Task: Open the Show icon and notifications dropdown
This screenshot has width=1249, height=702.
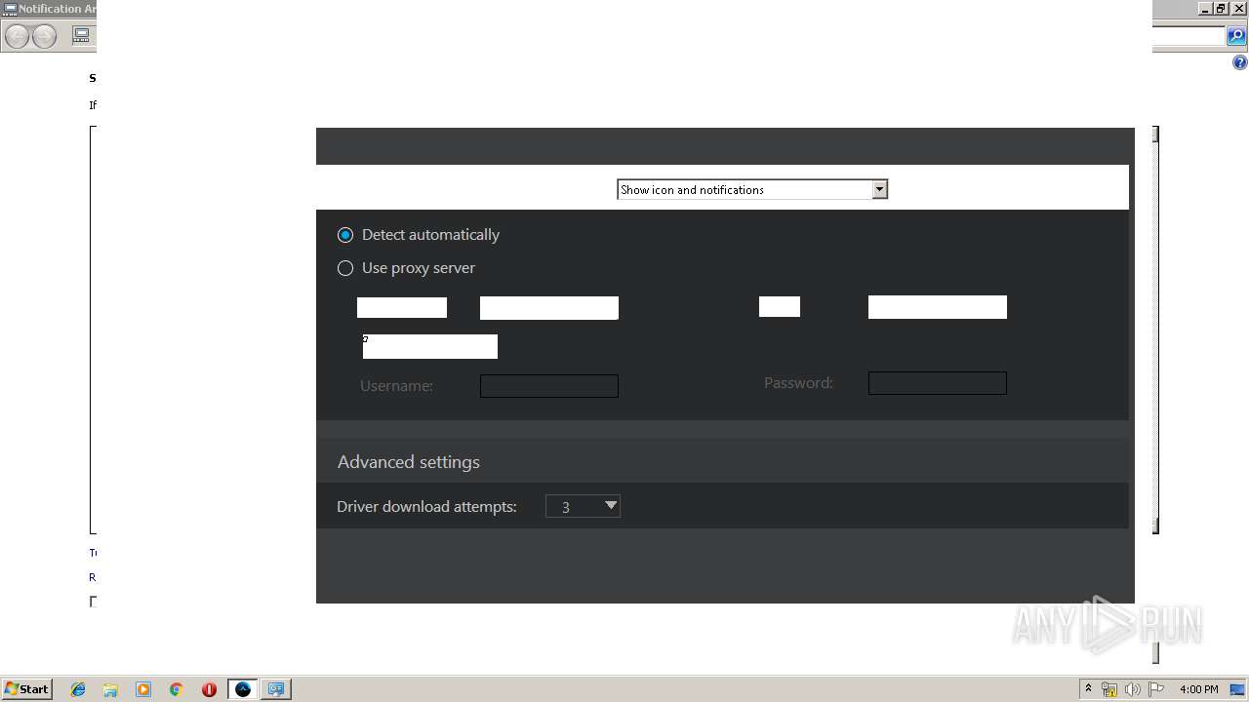Action: click(x=752, y=189)
